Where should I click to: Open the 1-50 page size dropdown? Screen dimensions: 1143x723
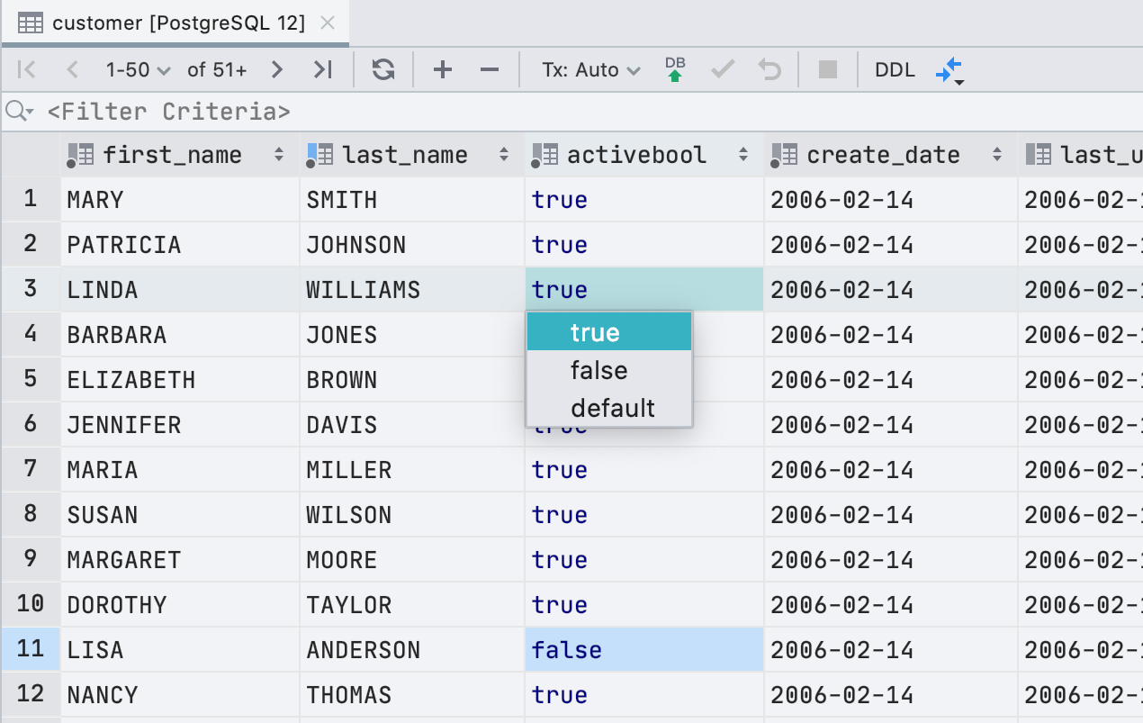tap(138, 69)
